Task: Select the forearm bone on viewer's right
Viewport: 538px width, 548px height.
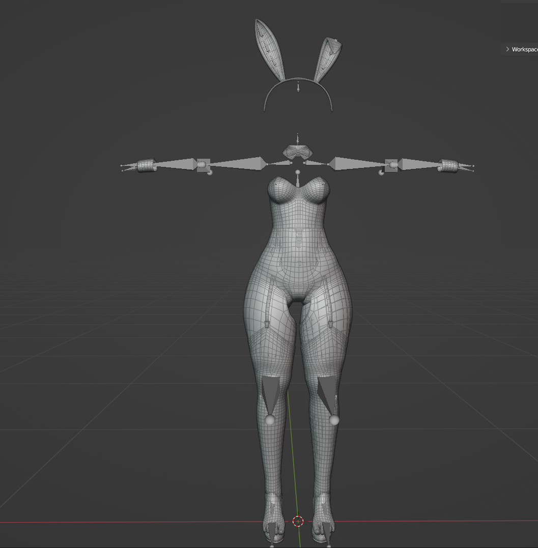Action: click(419, 164)
